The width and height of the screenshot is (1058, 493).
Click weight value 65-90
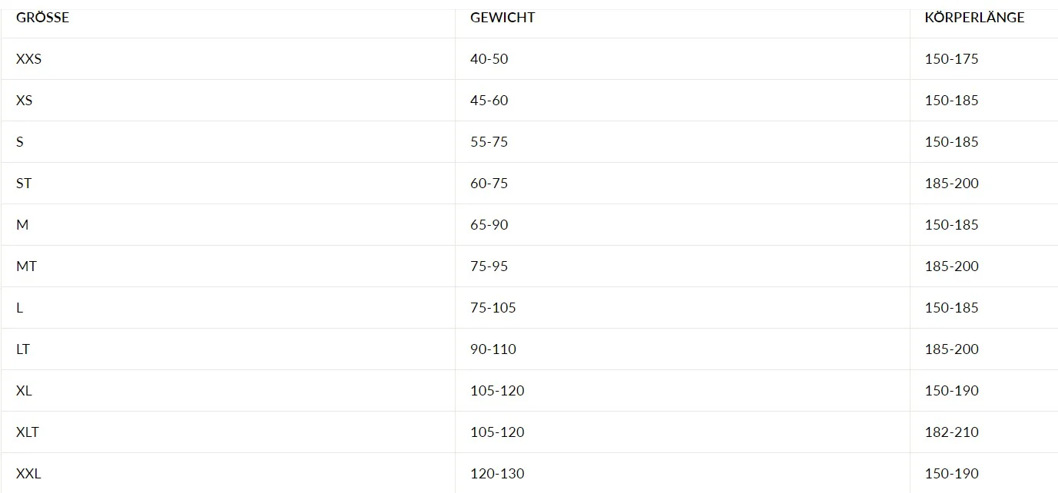(489, 225)
